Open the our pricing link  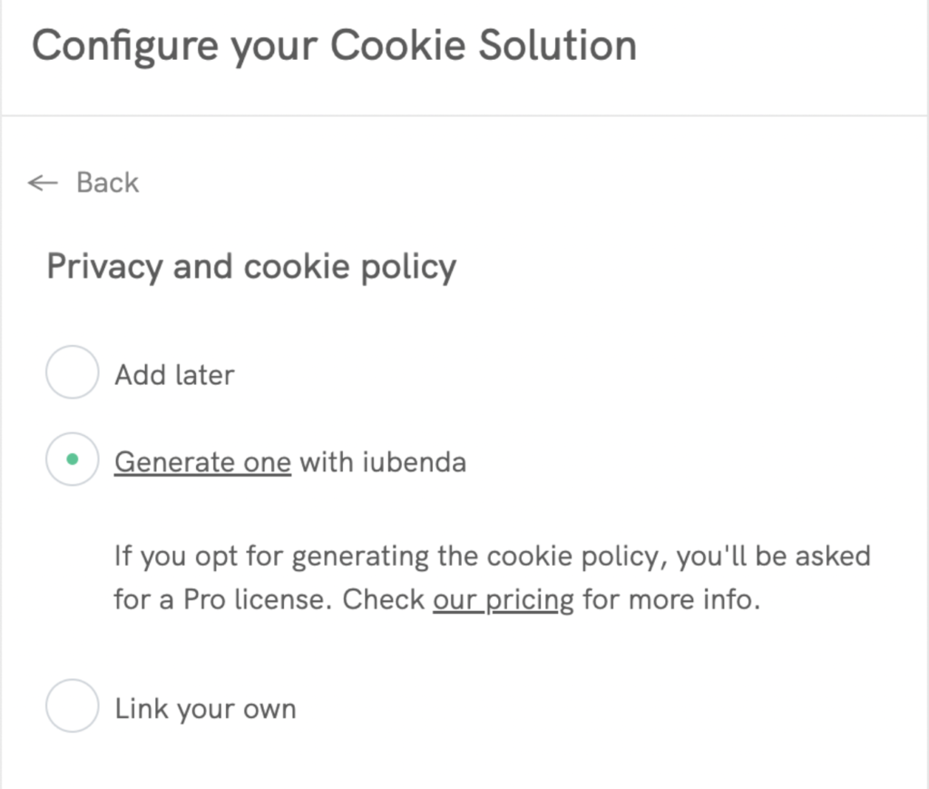pos(504,600)
